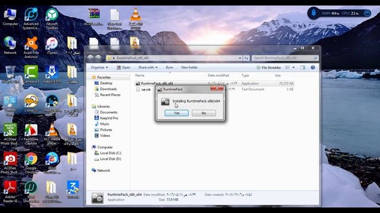Image resolution: width=380 pixels, height=213 pixels.
Task: Click the Your Uninstaller desktop icon
Action: pos(31,192)
